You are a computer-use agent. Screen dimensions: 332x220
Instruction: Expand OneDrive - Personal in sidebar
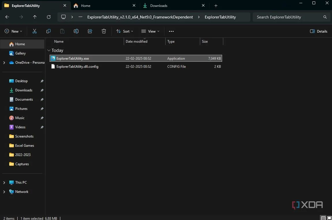point(4,63)
